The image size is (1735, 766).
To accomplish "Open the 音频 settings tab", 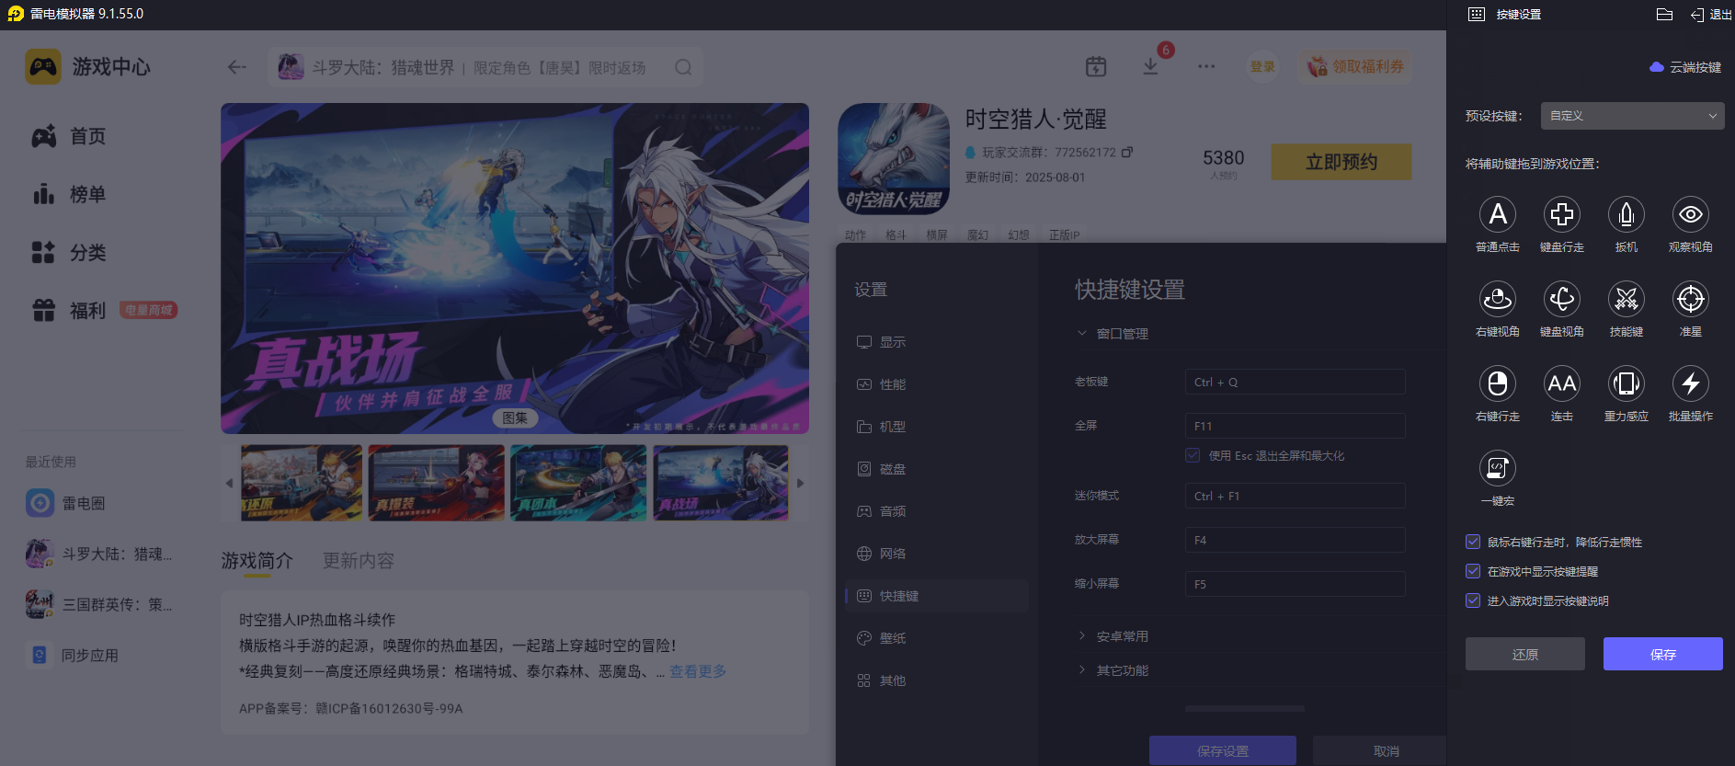I will pyautogui.click(x=937, y=511).
